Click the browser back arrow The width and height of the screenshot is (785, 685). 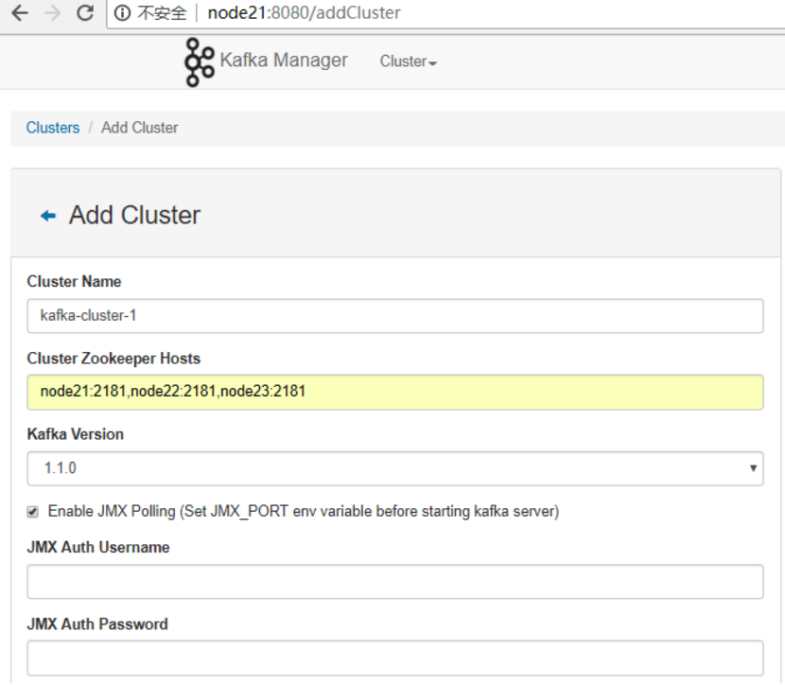coord(19,13)
